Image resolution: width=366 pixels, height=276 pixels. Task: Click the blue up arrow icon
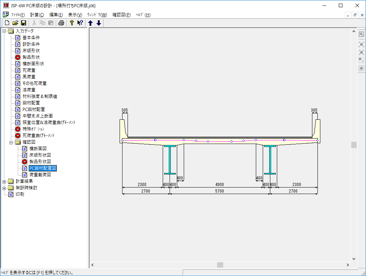point(91,23)
